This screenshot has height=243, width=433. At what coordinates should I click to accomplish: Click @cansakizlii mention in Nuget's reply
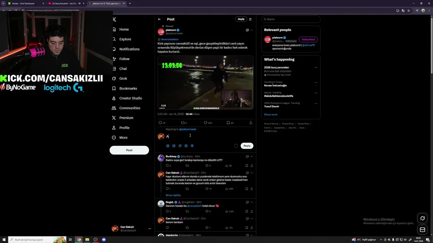[194, 206]
